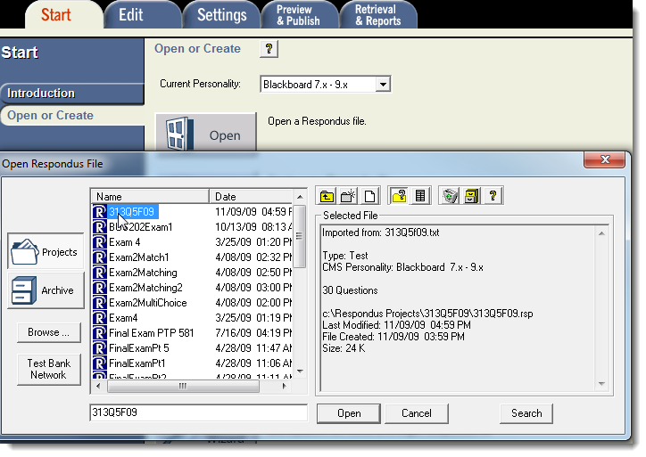Switch to details list view icon
The width and height of the screenshot is (646, 457).
click(420, 196)
